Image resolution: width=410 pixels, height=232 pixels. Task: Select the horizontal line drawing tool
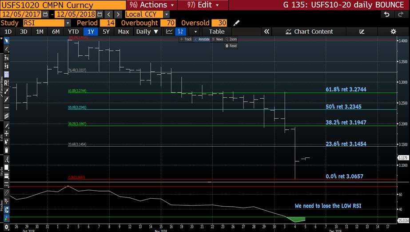coord(7,108)
